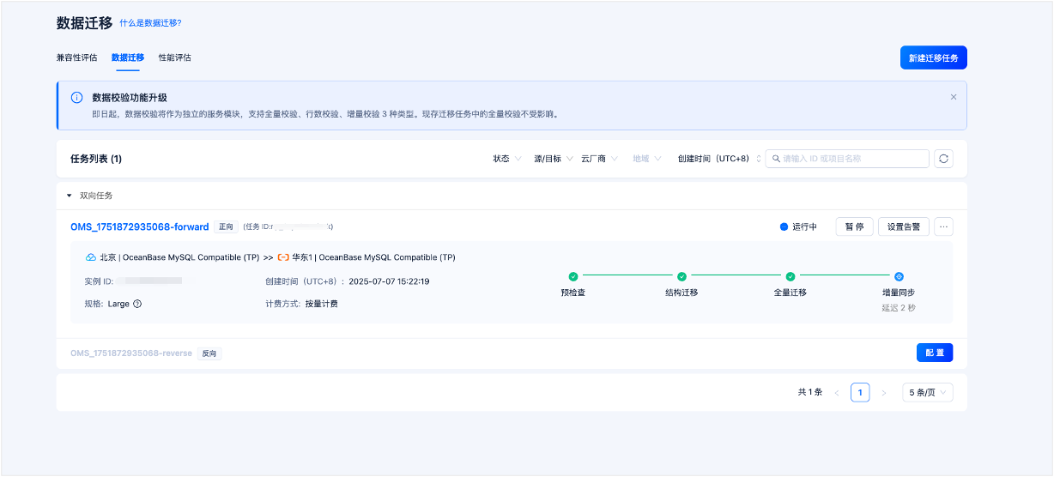This screenshot has width=1054, height=477.
Task: Click the 正向 tag
Action: click(x=226, y=227)
